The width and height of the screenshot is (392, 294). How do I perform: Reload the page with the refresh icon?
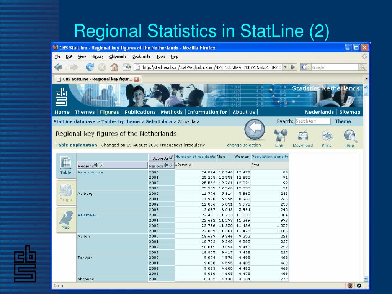point(90,67)
